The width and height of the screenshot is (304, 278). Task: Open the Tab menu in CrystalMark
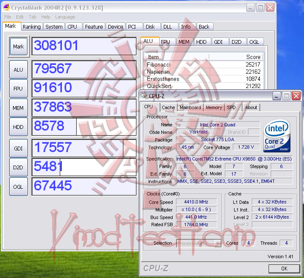tap(32, 17)
